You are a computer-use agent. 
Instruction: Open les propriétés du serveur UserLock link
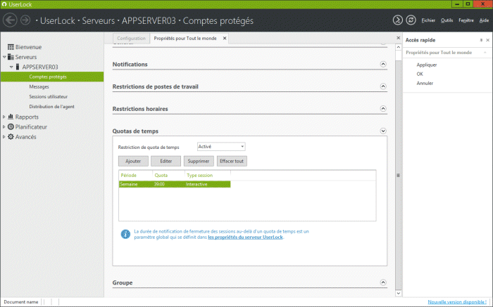coord(245,237)
